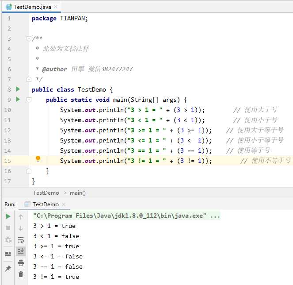
Task: Run main method from line 9 gutter
Action: 18,99
